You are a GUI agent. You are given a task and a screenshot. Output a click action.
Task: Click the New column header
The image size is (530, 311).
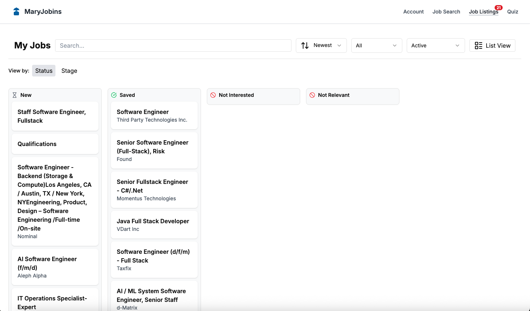(26, 95)
